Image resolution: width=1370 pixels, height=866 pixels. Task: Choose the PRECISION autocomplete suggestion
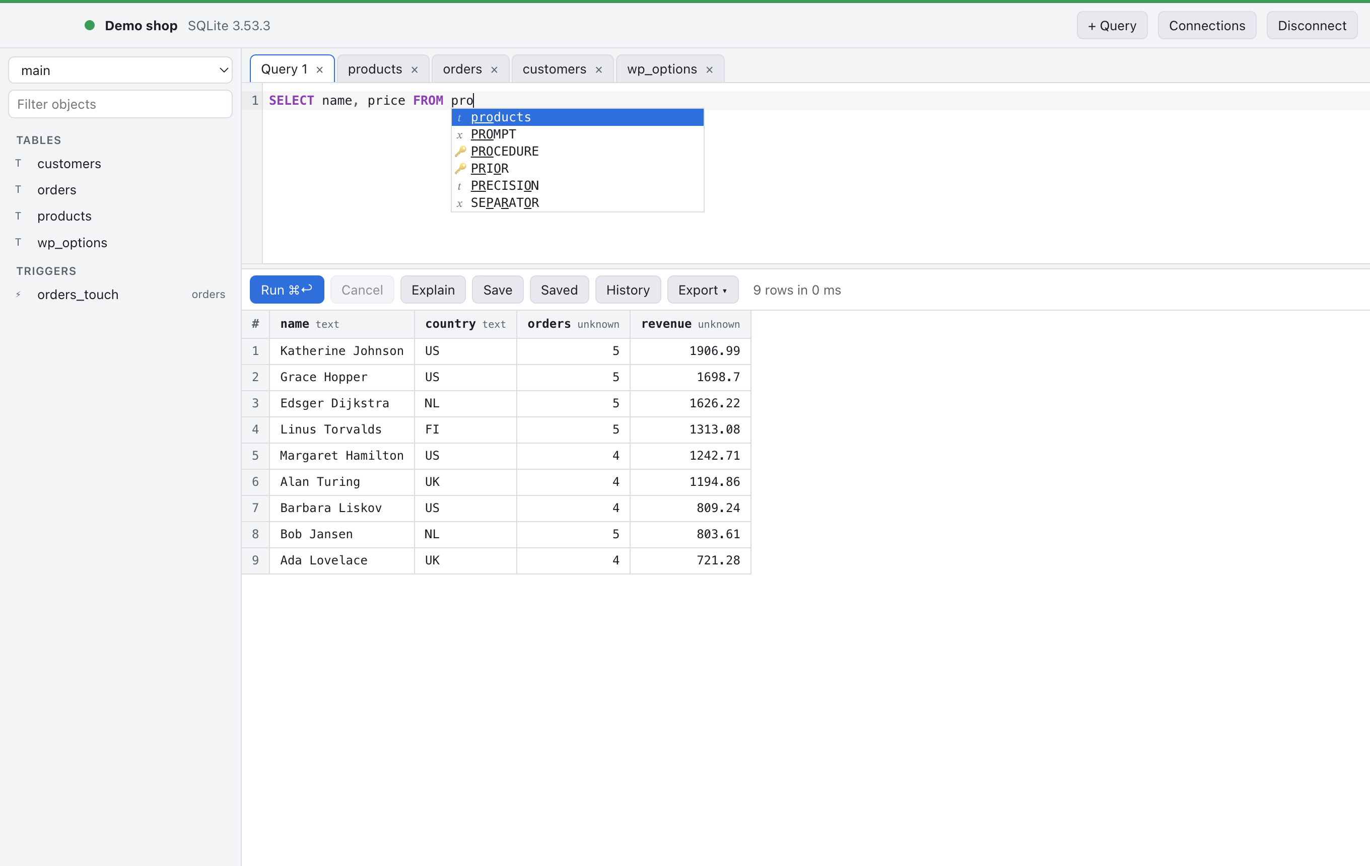click(x=578, y=185)
